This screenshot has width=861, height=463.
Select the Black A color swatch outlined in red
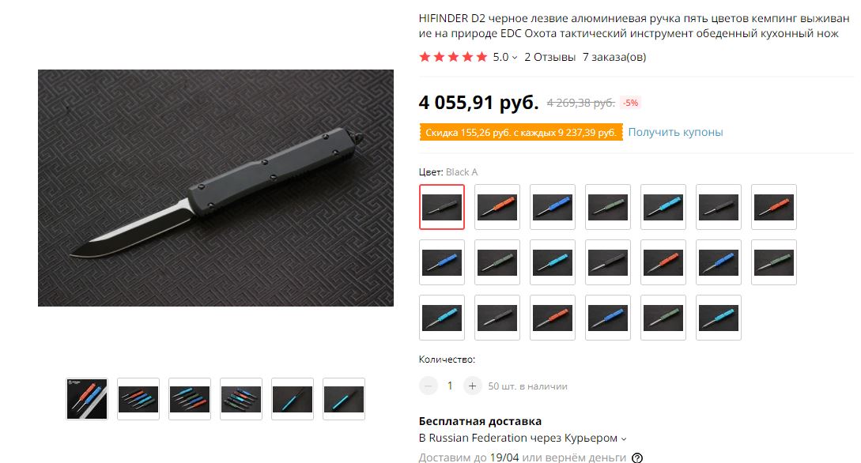click(x=442, y=207)
